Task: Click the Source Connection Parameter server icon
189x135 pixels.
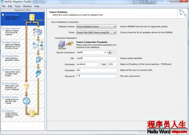Action: [x=62, y=45]
